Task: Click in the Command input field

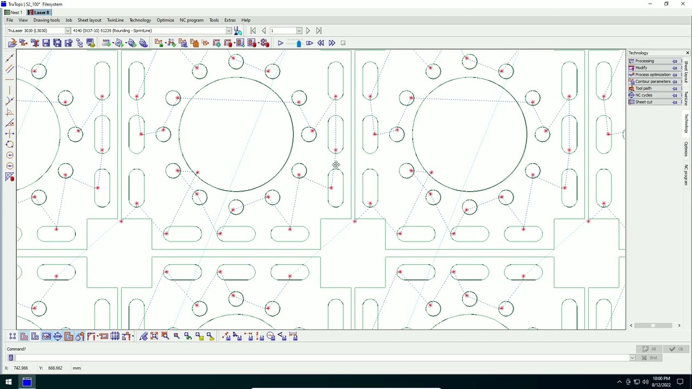Action: click(x=322, y=358)
